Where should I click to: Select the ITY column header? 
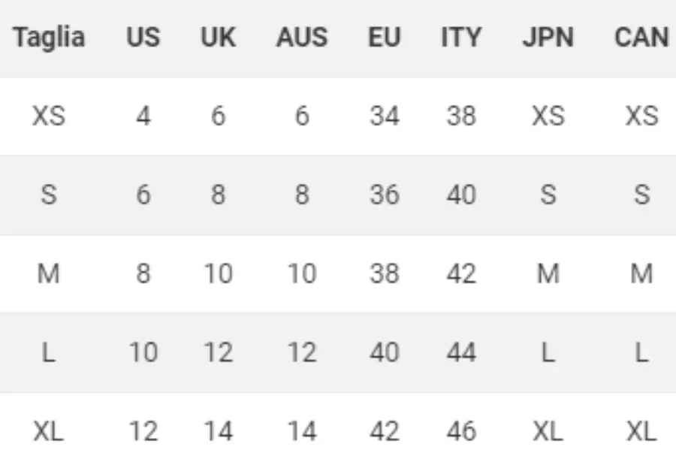pos(461,37)
